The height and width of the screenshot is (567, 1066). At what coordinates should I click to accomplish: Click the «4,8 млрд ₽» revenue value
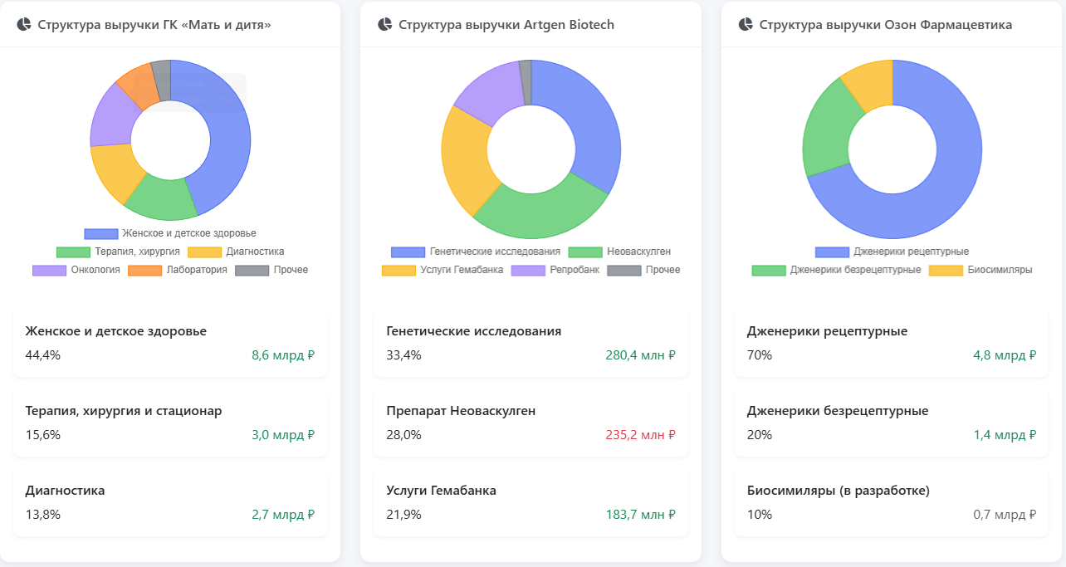1005,354
